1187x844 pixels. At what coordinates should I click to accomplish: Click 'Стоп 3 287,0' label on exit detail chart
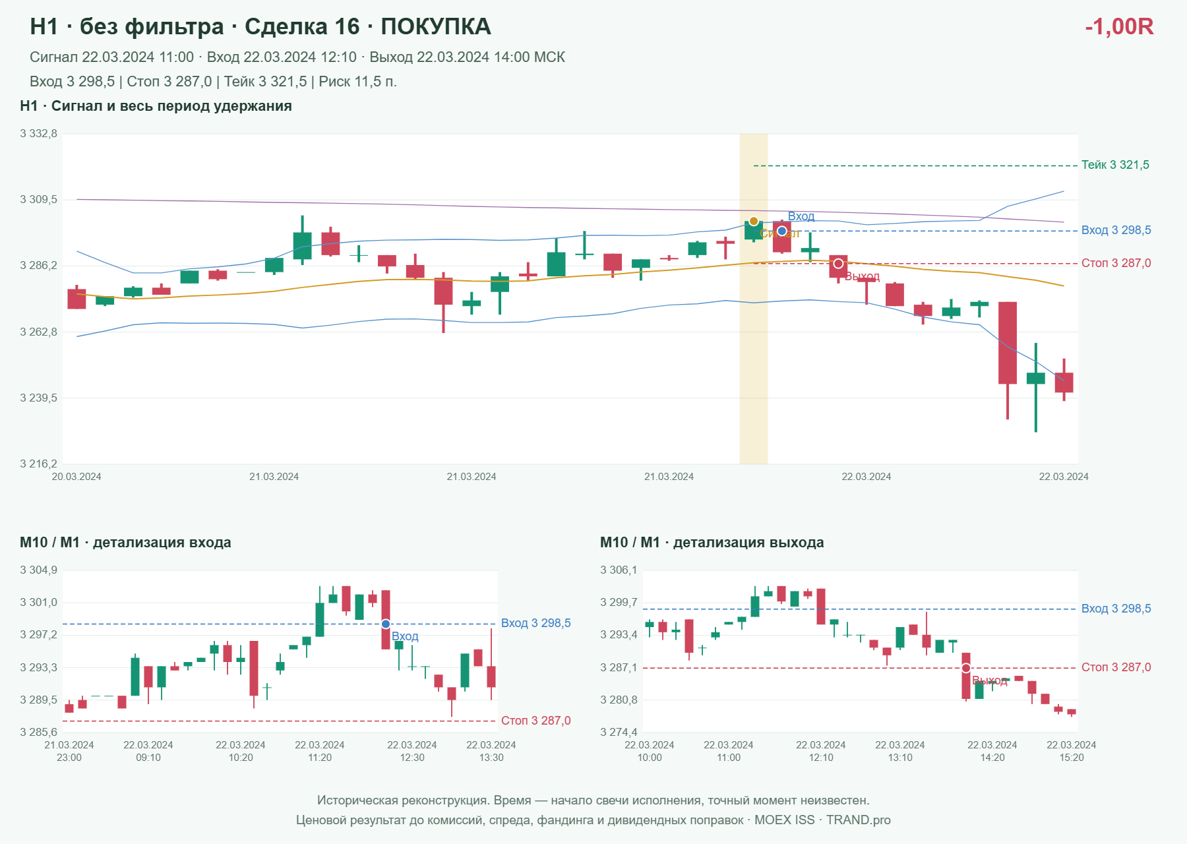[x=1116, y=667]
